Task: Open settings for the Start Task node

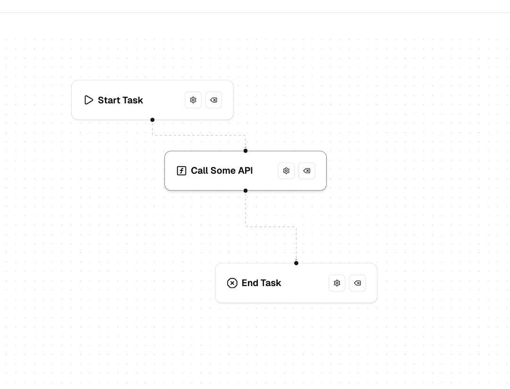Action: (x=193, y=100)
